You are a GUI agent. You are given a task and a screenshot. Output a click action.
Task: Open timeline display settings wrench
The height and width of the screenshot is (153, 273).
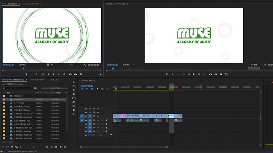(x=102, y=89)
